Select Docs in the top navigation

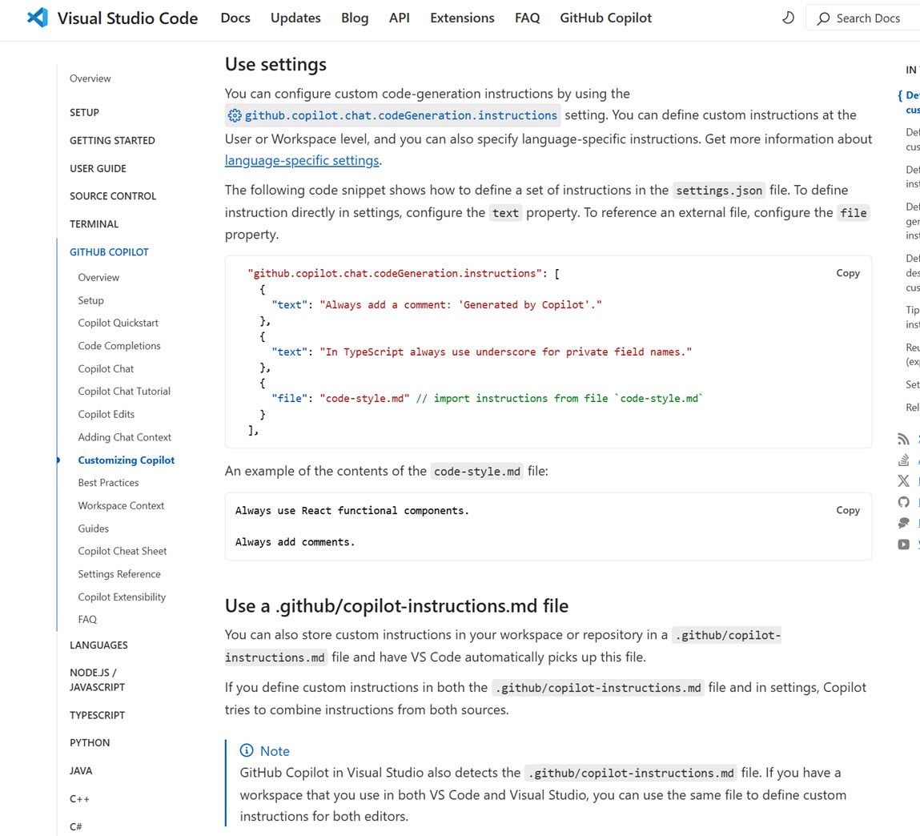tap(235, 18)
